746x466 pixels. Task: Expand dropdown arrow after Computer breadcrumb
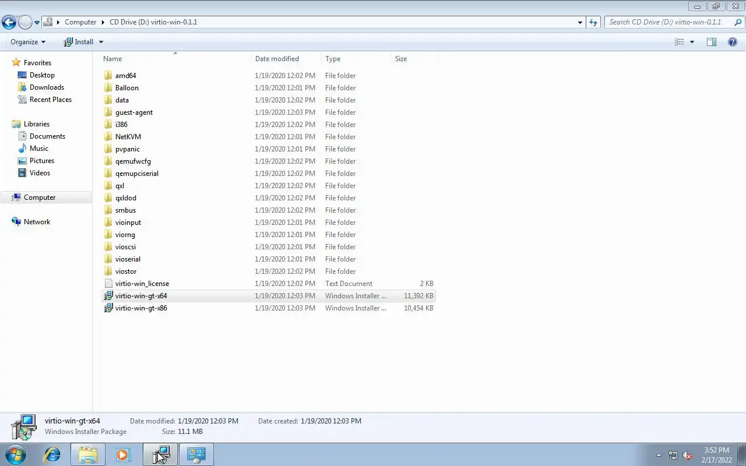(103, 22)
